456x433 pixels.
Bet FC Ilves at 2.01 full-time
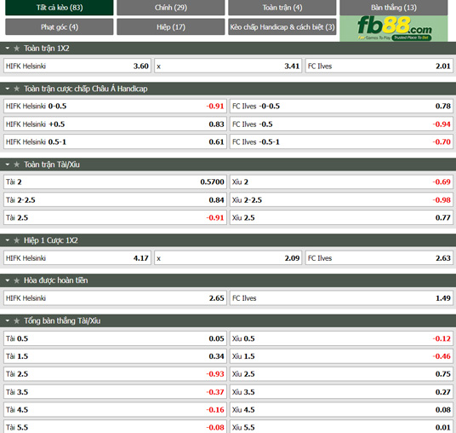pos(379,66)
